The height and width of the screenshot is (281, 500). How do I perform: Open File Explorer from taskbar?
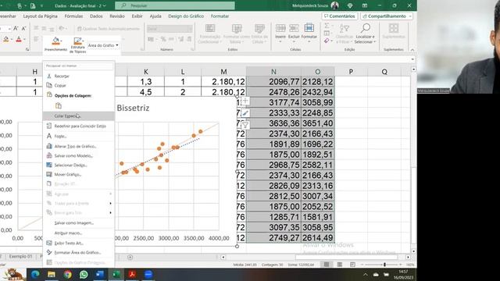click(x=52, y=274)
